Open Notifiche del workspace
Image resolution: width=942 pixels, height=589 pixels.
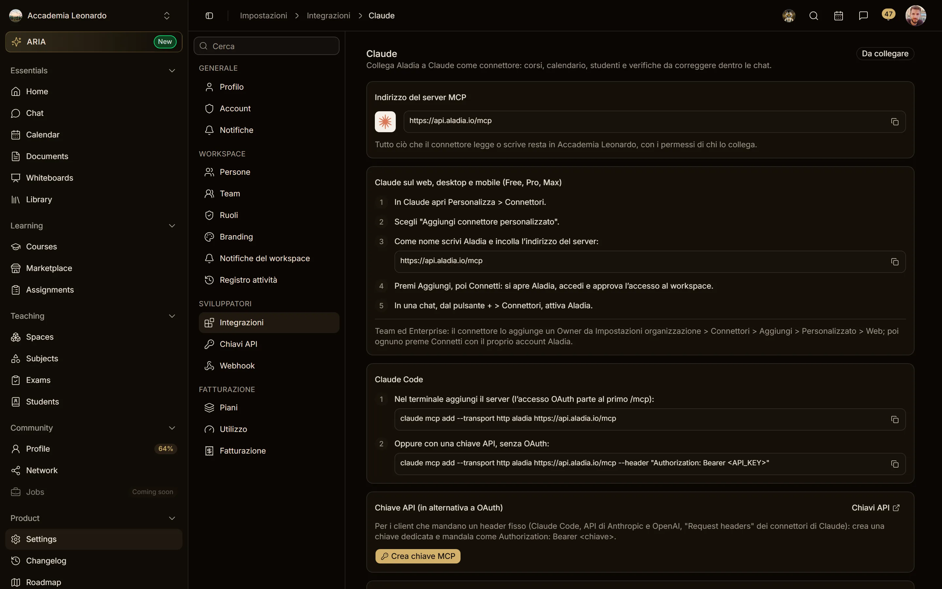[269, 259]
